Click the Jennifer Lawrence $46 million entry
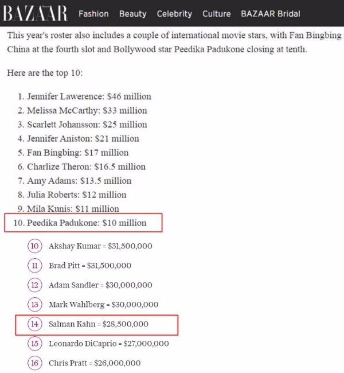Image resolution: width=344 pixels, height=373 pixels. pos(89,96)
